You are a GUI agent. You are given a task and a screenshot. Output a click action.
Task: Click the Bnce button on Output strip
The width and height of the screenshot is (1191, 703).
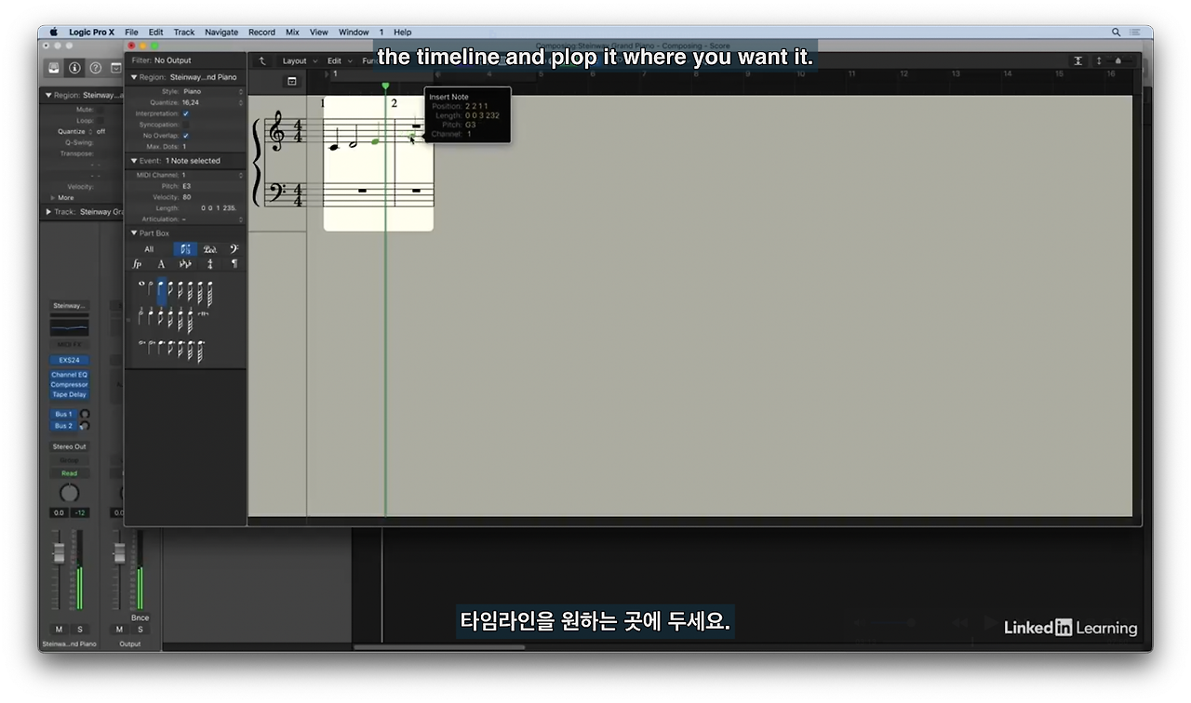(x=140, y=617)
